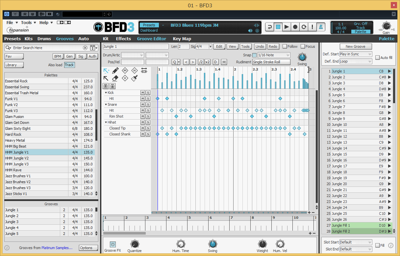Switch to the Key Map tab
Viewport: 400px width, 256px height.
[x=182, y=39]
